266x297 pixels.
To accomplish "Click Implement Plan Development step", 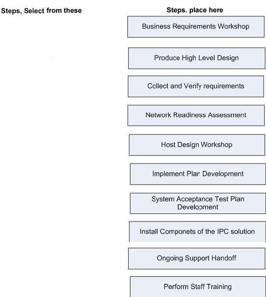I will click(x=198, y=174).
